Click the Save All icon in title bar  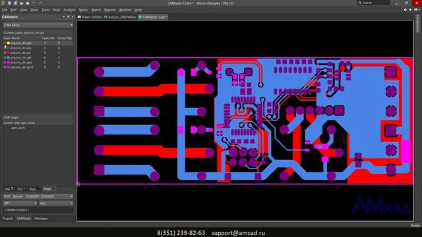click(15, 3)
